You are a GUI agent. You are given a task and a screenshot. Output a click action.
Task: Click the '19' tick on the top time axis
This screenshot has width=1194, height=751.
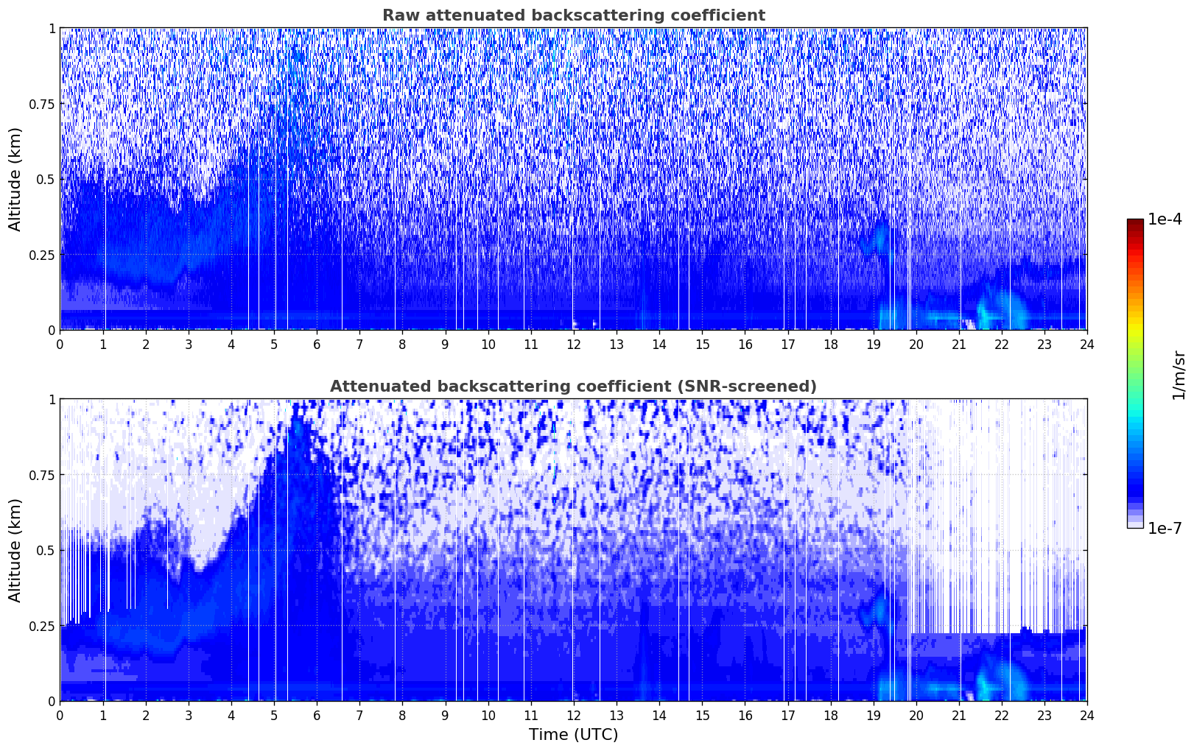pos(873,344)
